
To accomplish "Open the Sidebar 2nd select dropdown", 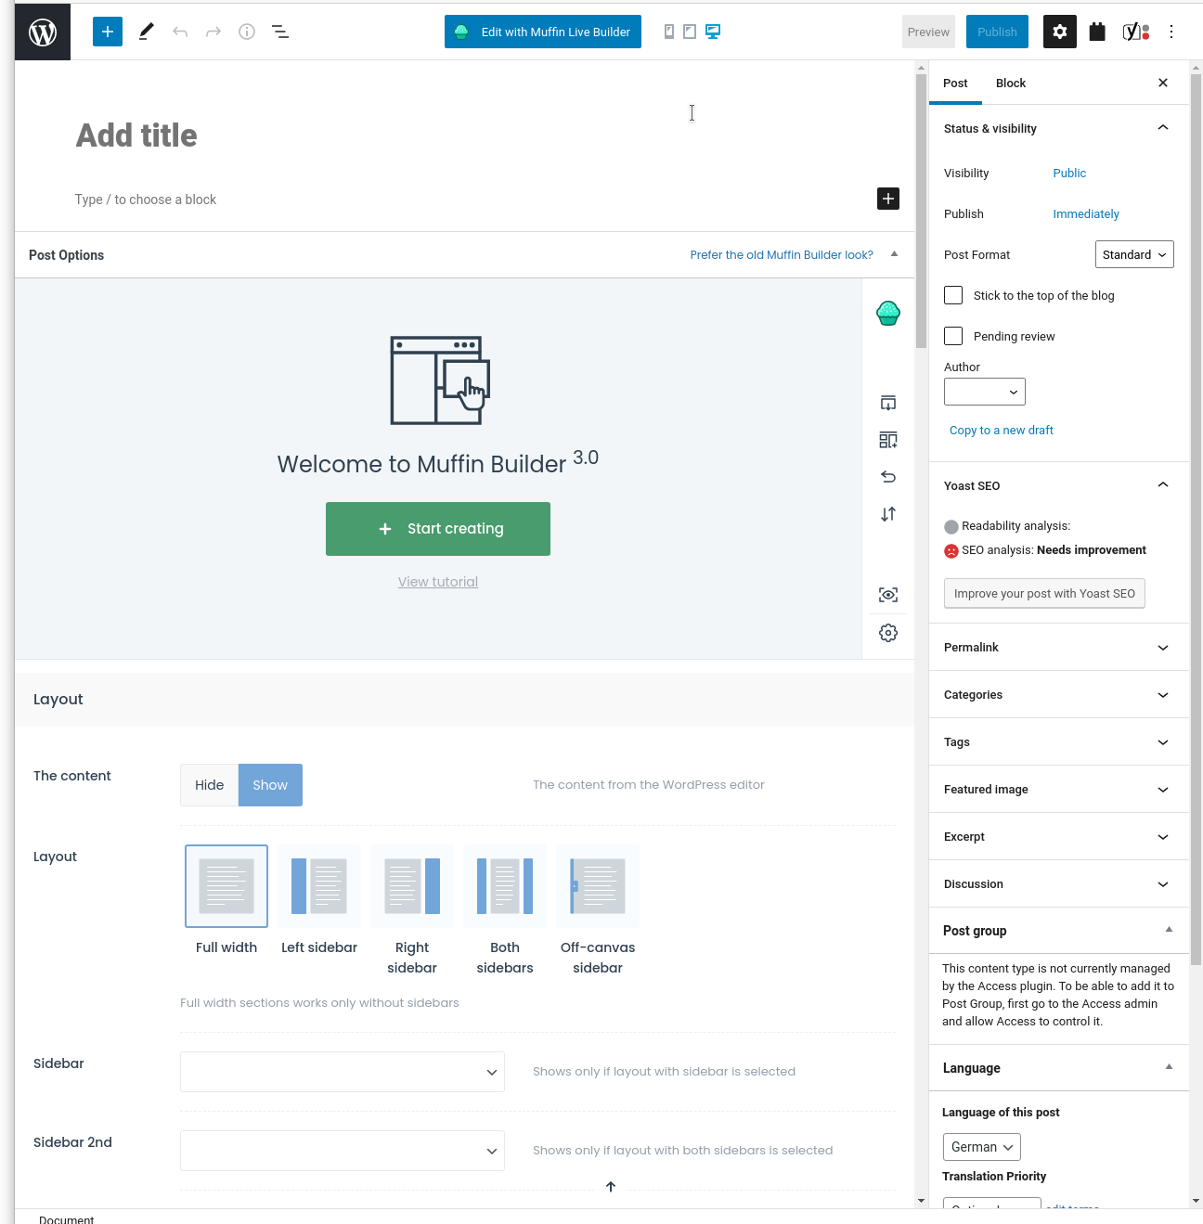I will pos(343,1151).
